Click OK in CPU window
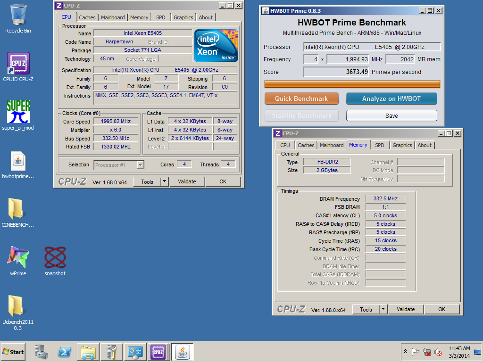 (223, 181)
